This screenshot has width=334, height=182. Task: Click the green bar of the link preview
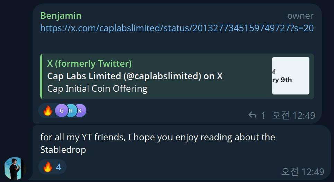click(41, 76)
